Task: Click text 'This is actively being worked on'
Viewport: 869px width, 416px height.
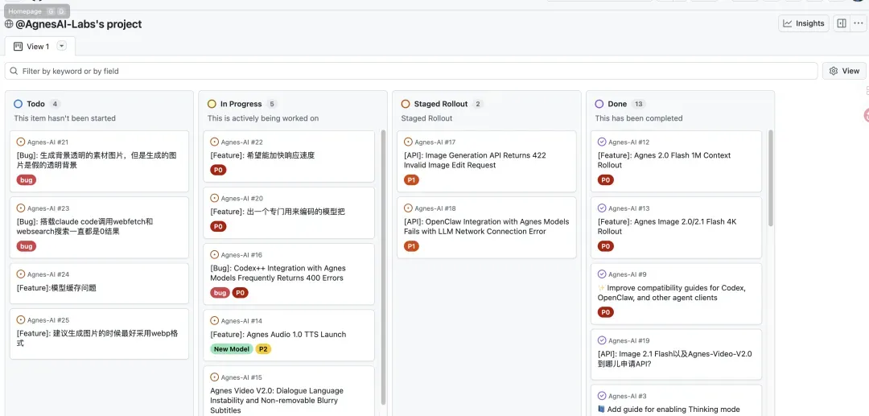Action: tap(263, 118)
